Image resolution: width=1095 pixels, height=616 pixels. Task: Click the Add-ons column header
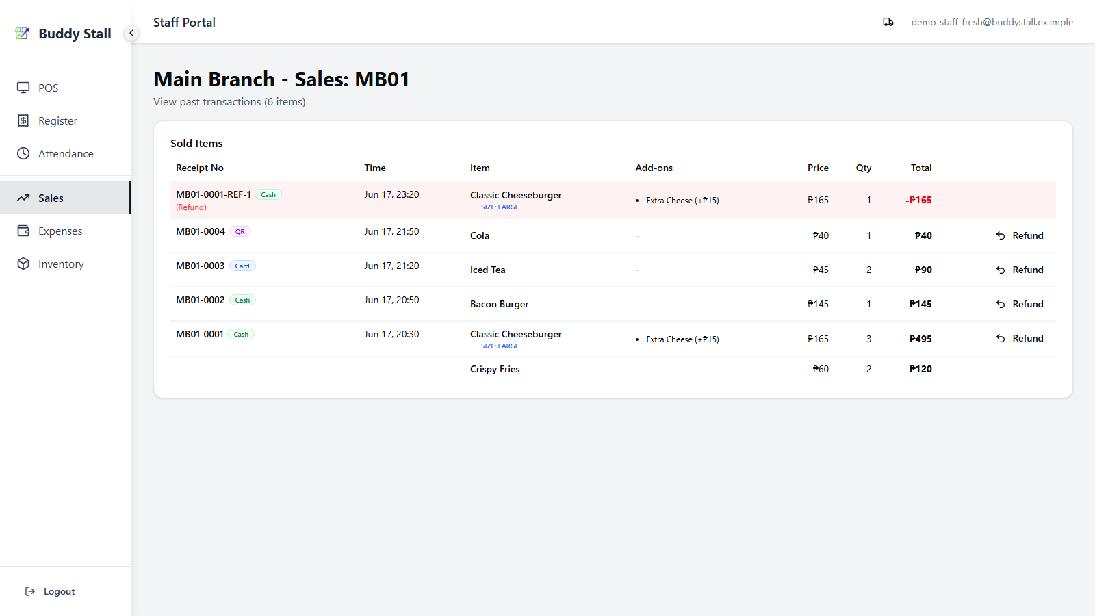(x=654, y=168)
